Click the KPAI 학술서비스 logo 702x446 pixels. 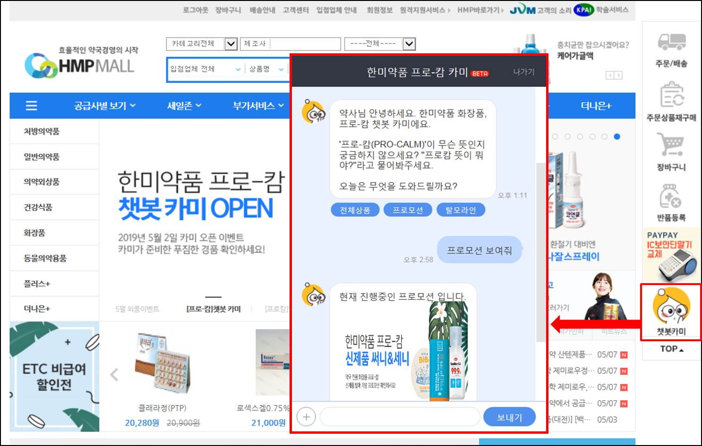(x=601, y=10)
